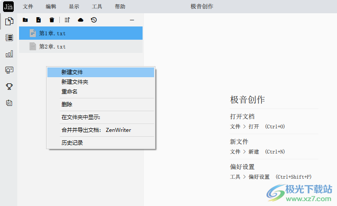
Task: Open the file manager sidebar icon
Action: pyautogui.click(x=9, y=21)
